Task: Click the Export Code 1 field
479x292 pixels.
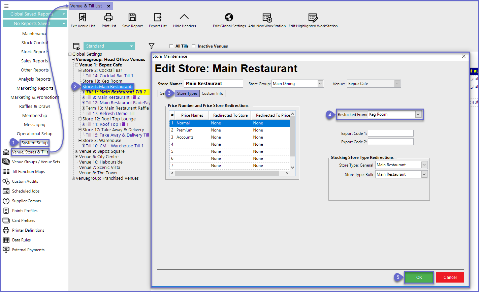Action: point(390,133)
